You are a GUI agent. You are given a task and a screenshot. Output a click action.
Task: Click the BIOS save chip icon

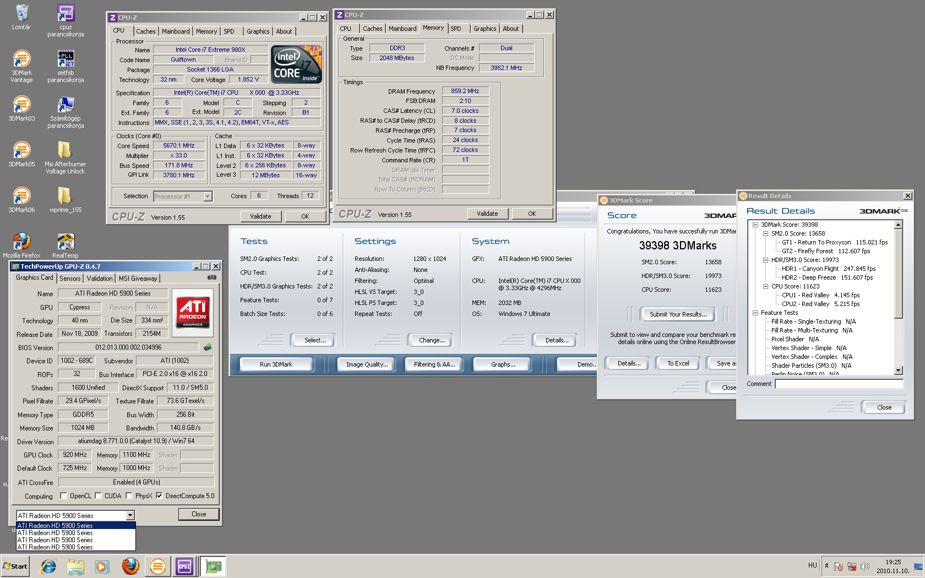point(208,347)
